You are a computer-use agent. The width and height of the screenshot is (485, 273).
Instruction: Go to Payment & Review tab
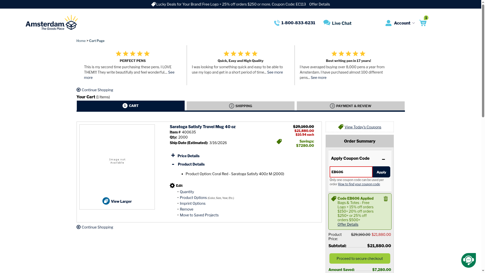pos(351,106)
